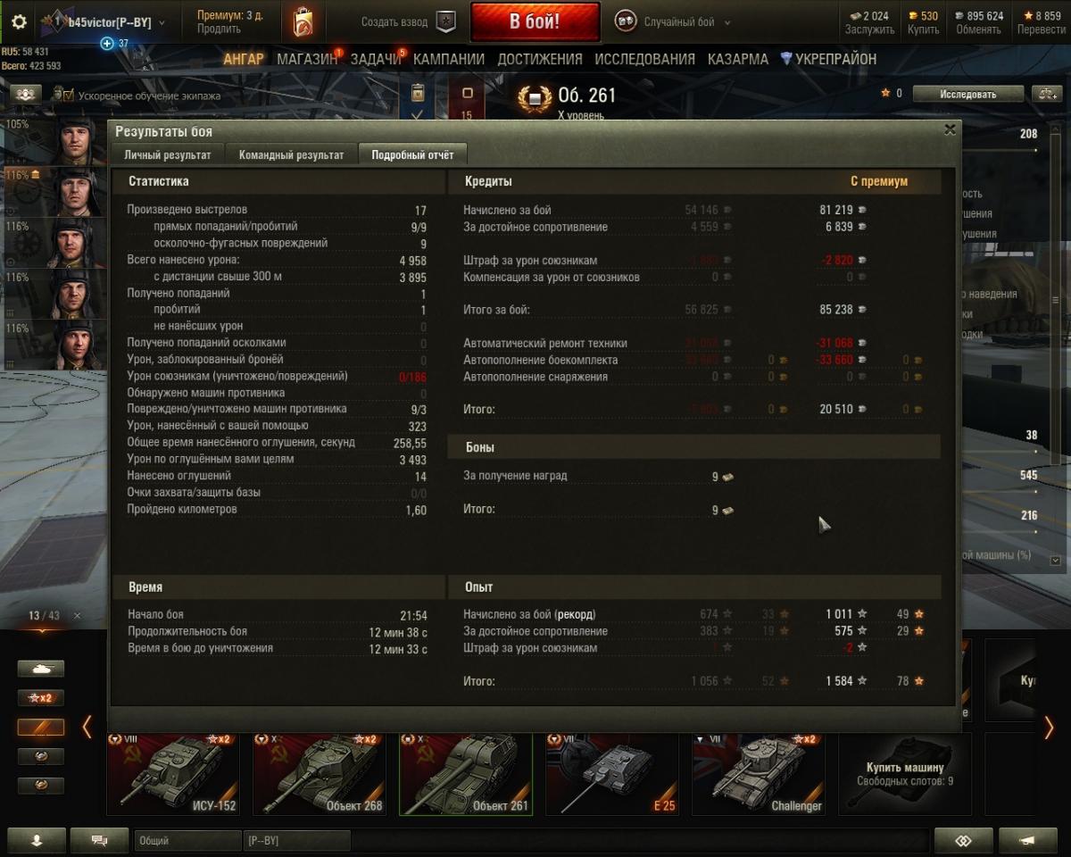The height and width of the screenshot is (857, 1071).
Task: Toggle the square checkbox above 15
Action: [467, 93]
